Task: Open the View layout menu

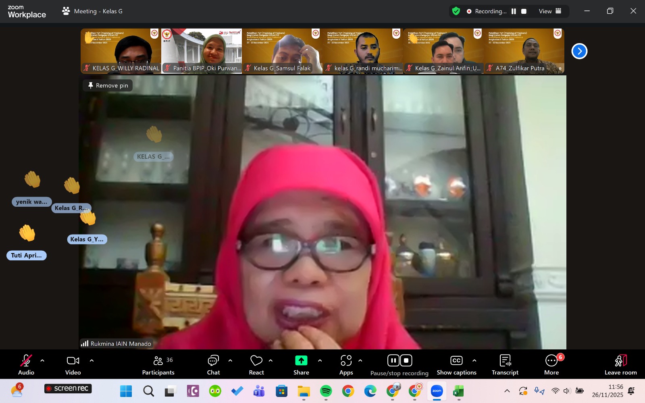Action: [550, 11]
